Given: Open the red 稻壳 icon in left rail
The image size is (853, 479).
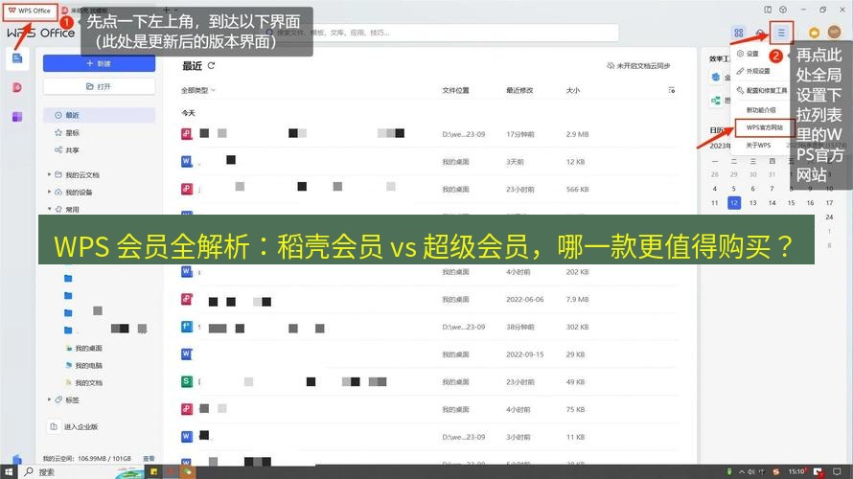Looking at the screenshot, I should coord(17,87).
